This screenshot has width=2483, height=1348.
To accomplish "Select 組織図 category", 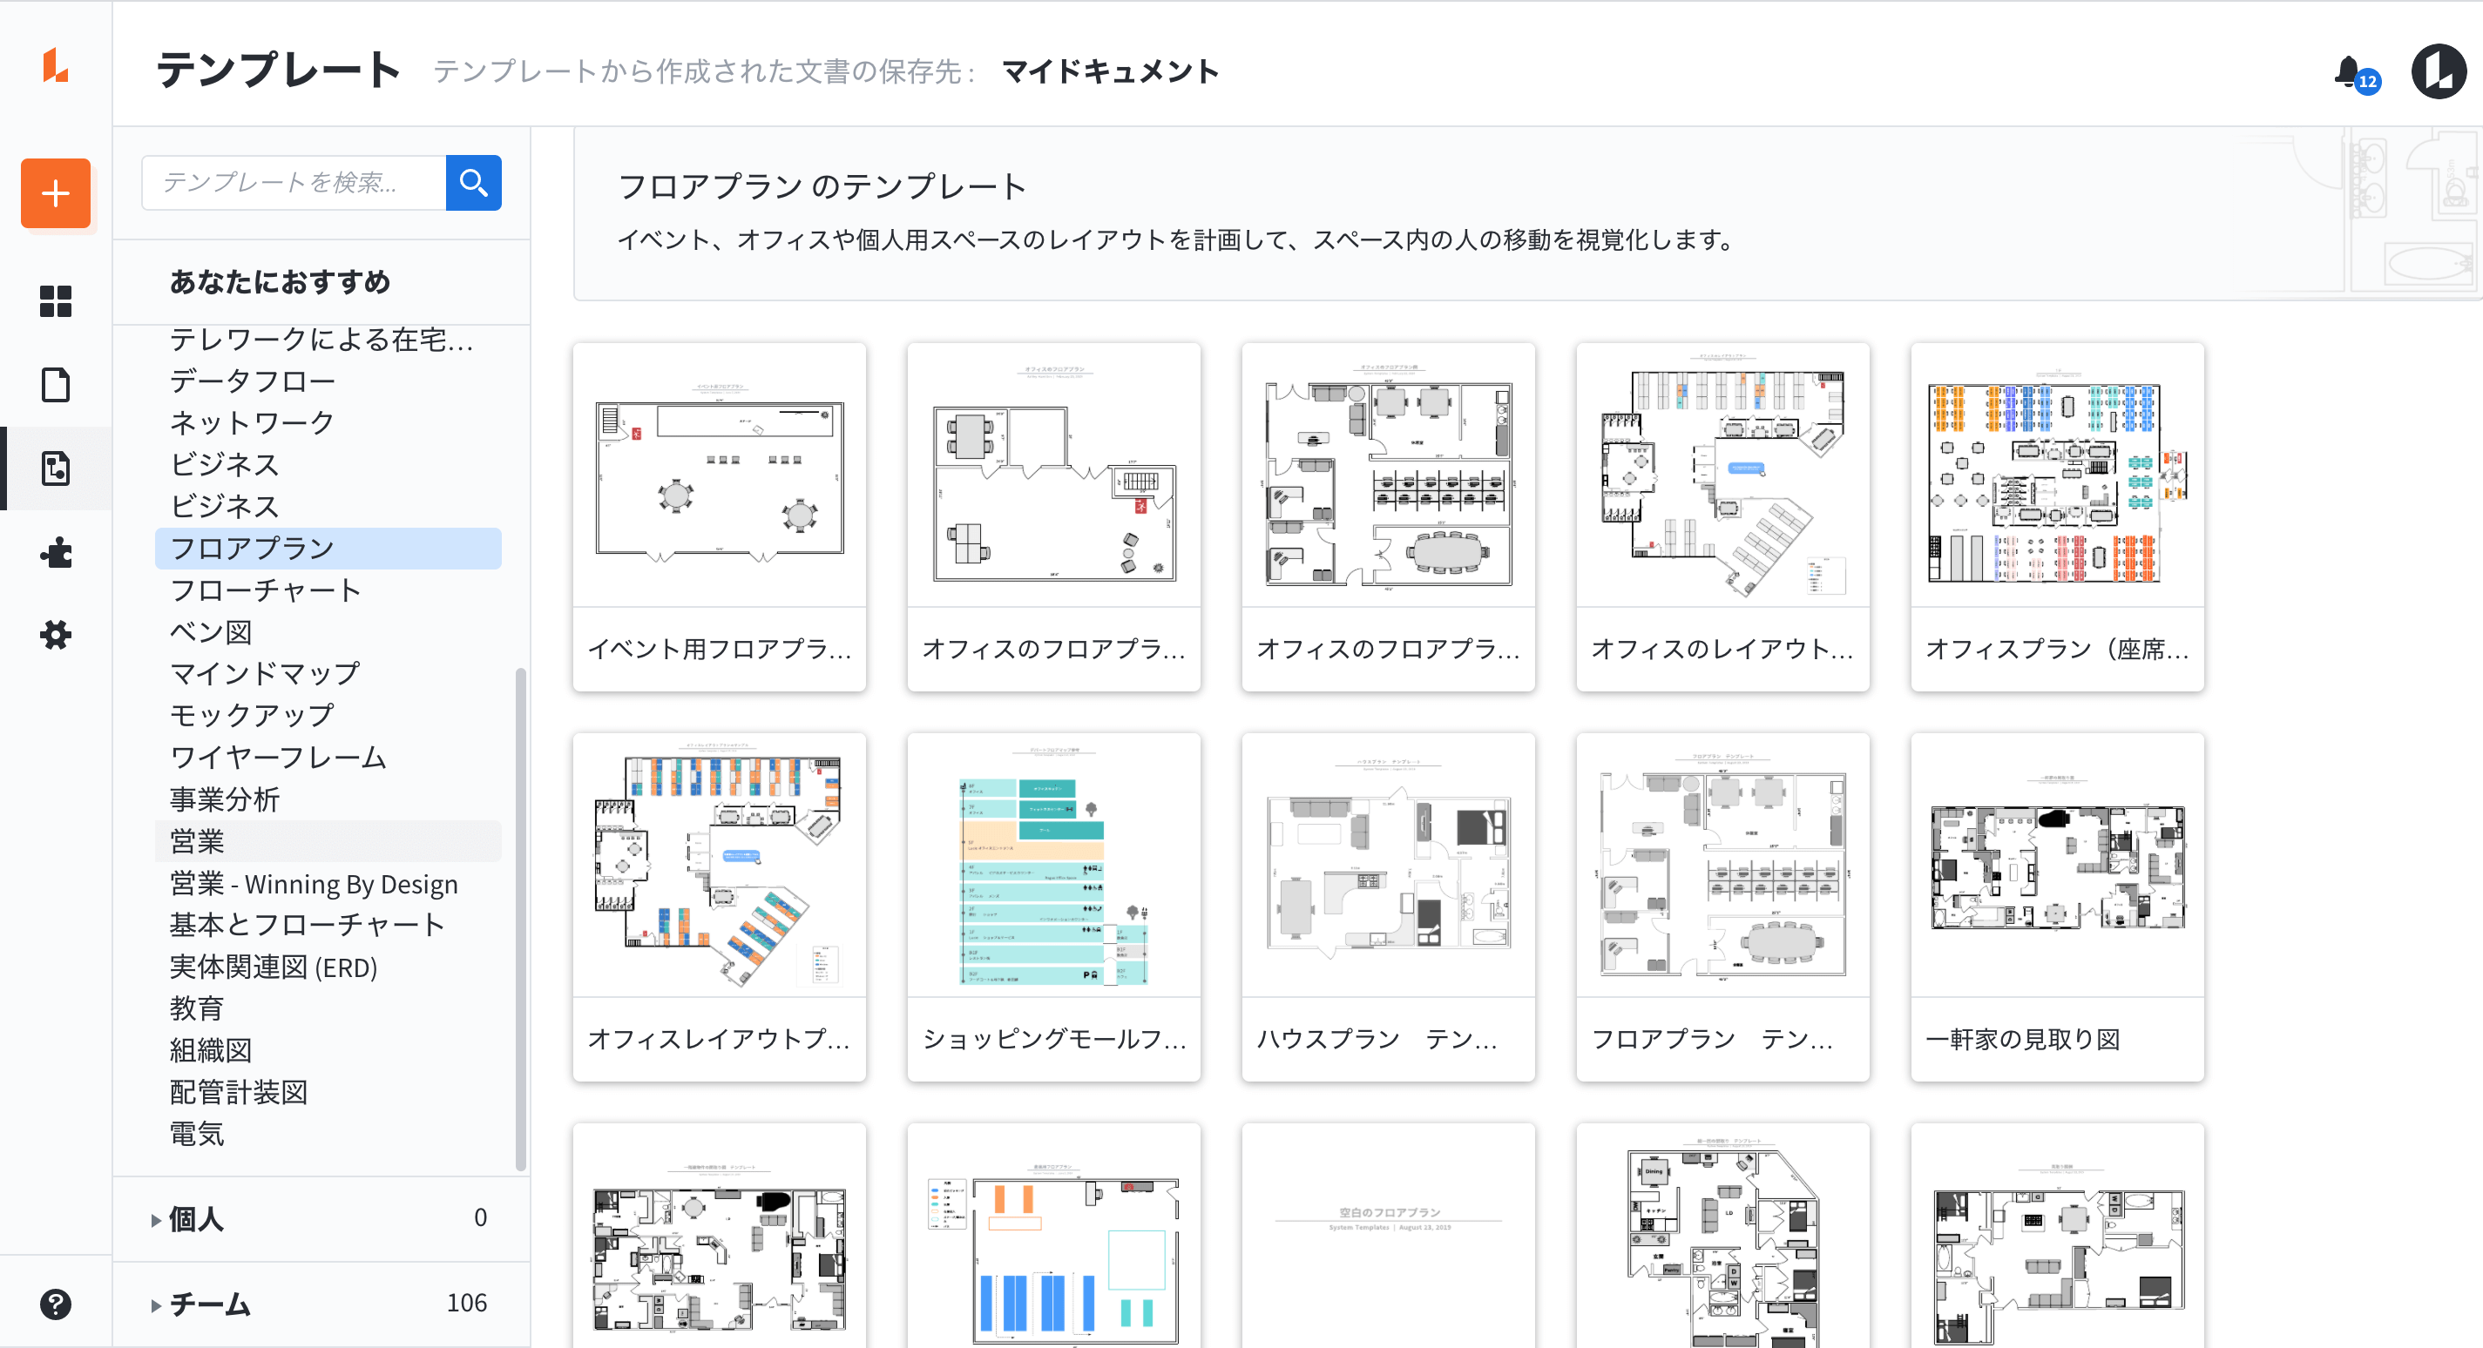I will coord(211,1050).
